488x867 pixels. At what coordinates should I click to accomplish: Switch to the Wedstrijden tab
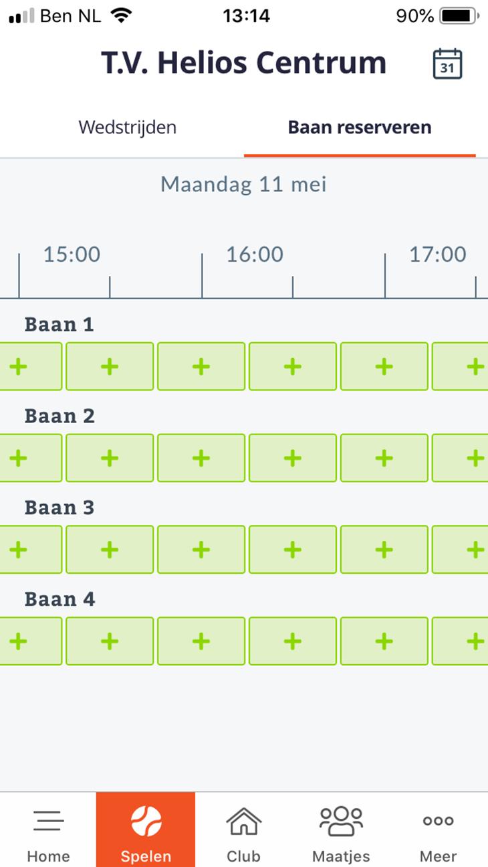[x=128, y=127]
